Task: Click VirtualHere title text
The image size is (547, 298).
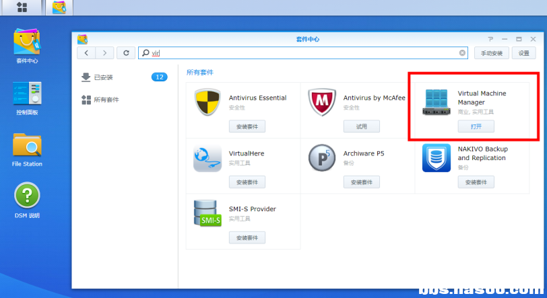Action: click(247, 153)
